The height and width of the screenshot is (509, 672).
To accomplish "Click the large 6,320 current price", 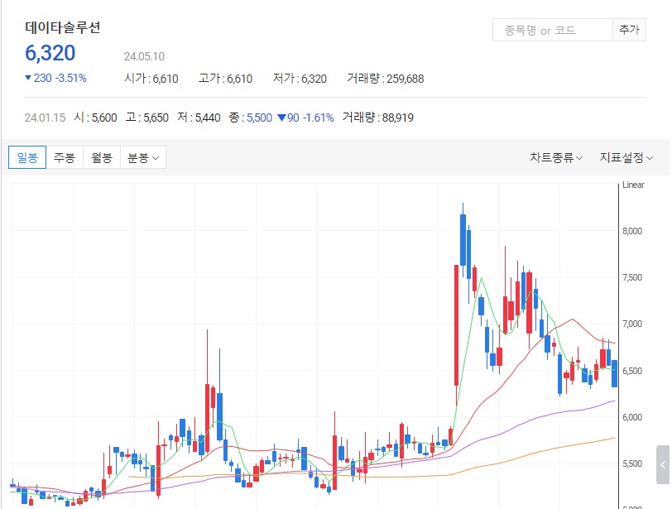I will [50, 54].
